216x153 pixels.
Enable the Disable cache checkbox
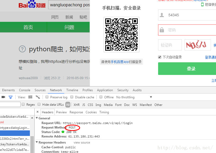(x=72, y=97)
